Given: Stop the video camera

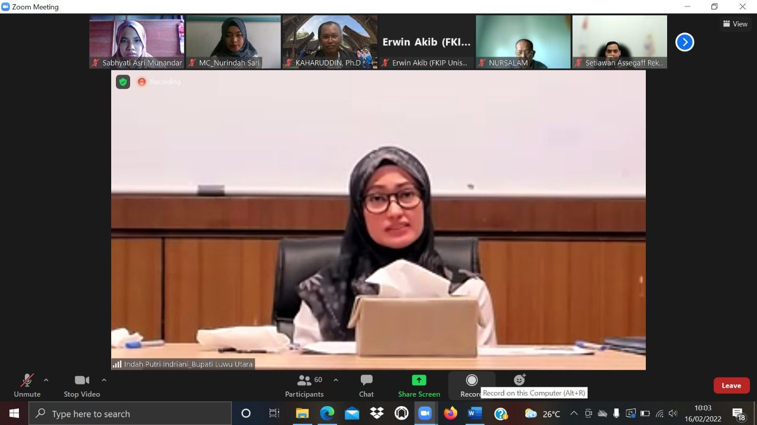Looking at the screenshot, I should (82, 385).
